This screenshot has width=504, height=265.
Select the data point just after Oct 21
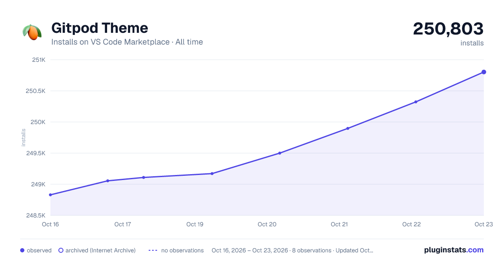point(348,128)
